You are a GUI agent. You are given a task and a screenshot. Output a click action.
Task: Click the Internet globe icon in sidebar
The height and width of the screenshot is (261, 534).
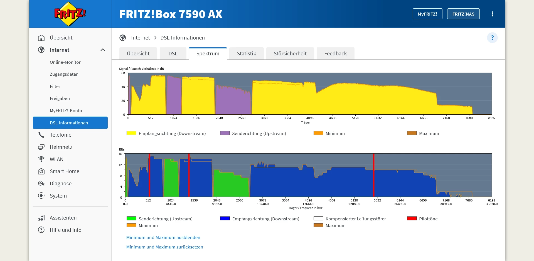coord(41,50)
